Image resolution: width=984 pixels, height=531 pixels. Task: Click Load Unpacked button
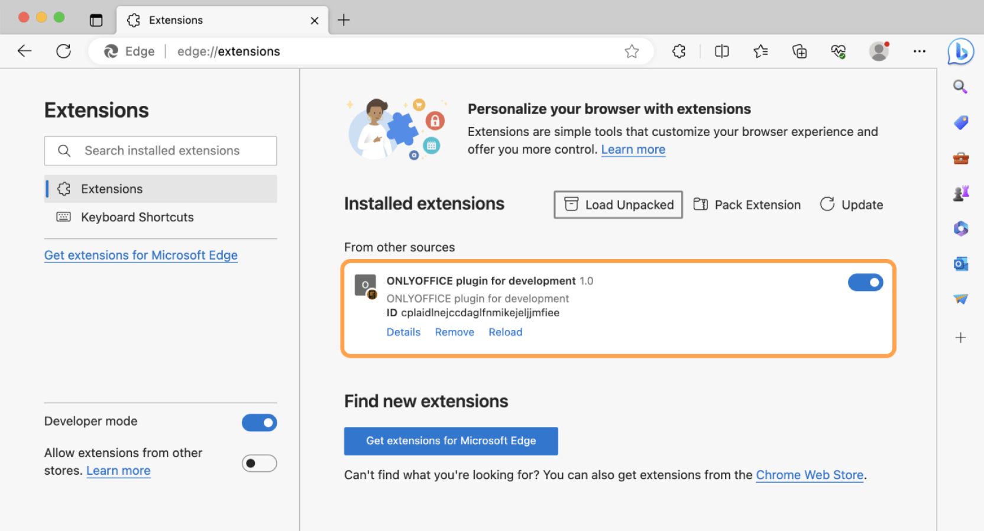point(618,205)
